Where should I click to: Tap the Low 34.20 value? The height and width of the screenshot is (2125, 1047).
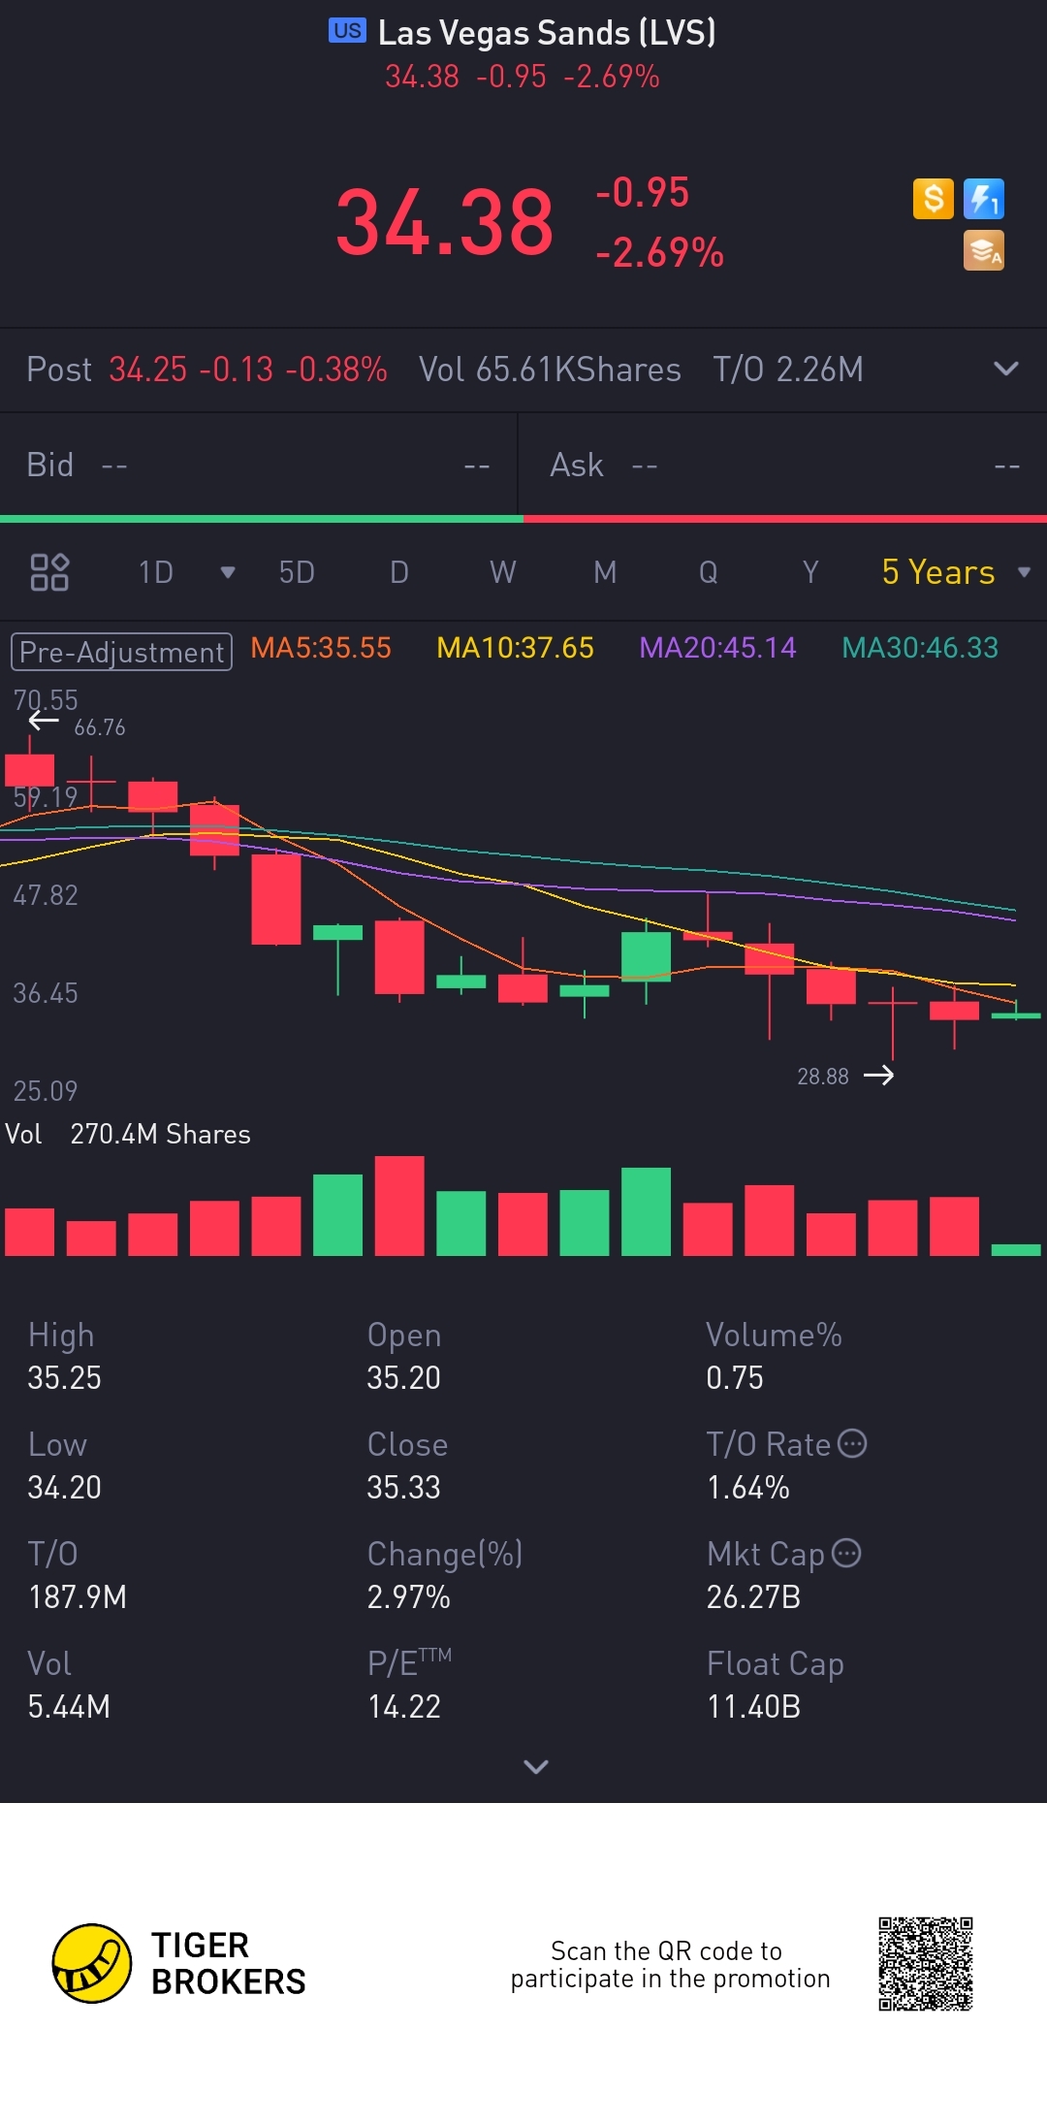[64, 1487]
